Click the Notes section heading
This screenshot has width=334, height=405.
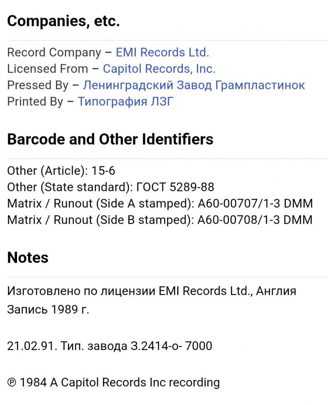(28, 257)
